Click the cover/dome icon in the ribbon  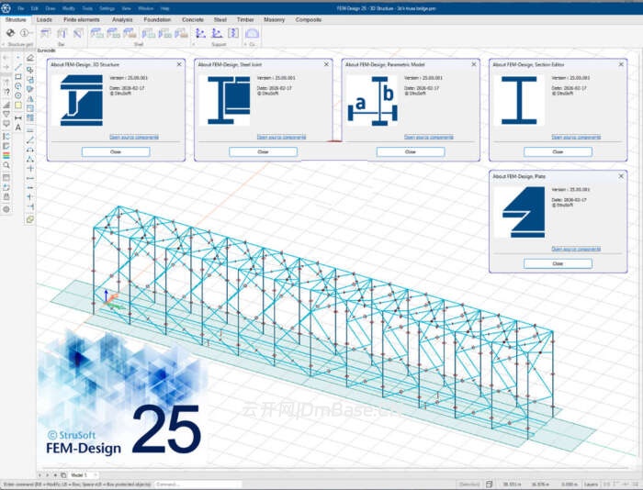click(252, 33)
